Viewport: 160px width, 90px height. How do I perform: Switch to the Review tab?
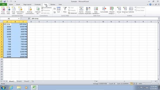tap(53, 4)
